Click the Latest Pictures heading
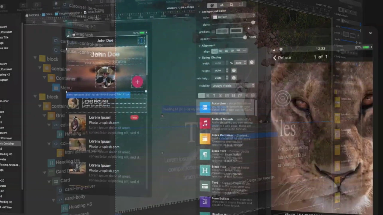Viewport: 383px width, 215px height. (x=95, y=101)
